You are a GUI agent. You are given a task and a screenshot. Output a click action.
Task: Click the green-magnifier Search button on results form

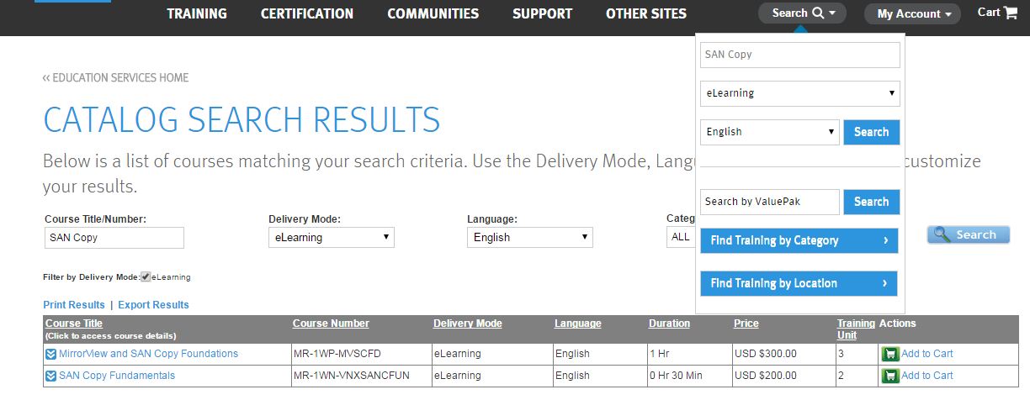(x=969, y=235)
